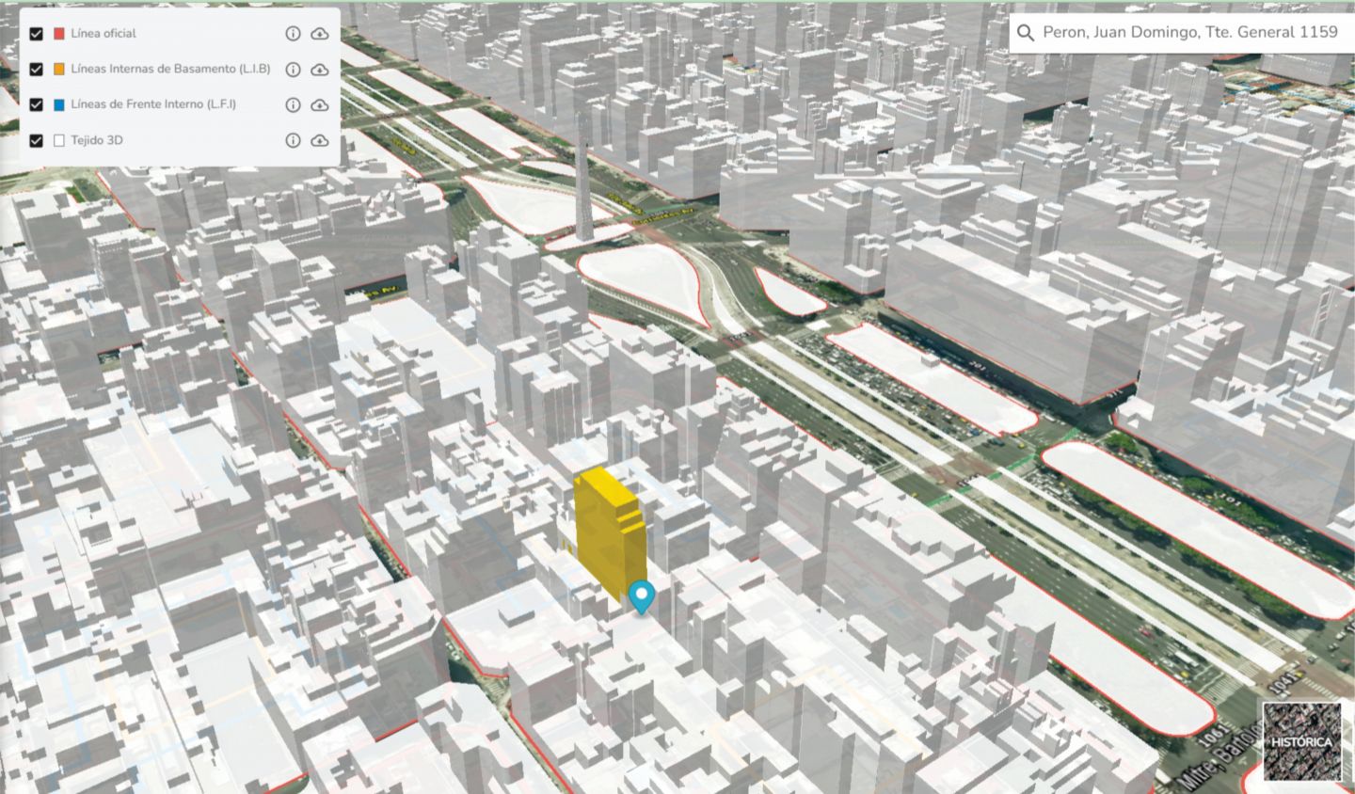Download Líneas Internas de Basamento layer
The height and width of the screenshot is (794, 1355).
[x=320, y=70]
